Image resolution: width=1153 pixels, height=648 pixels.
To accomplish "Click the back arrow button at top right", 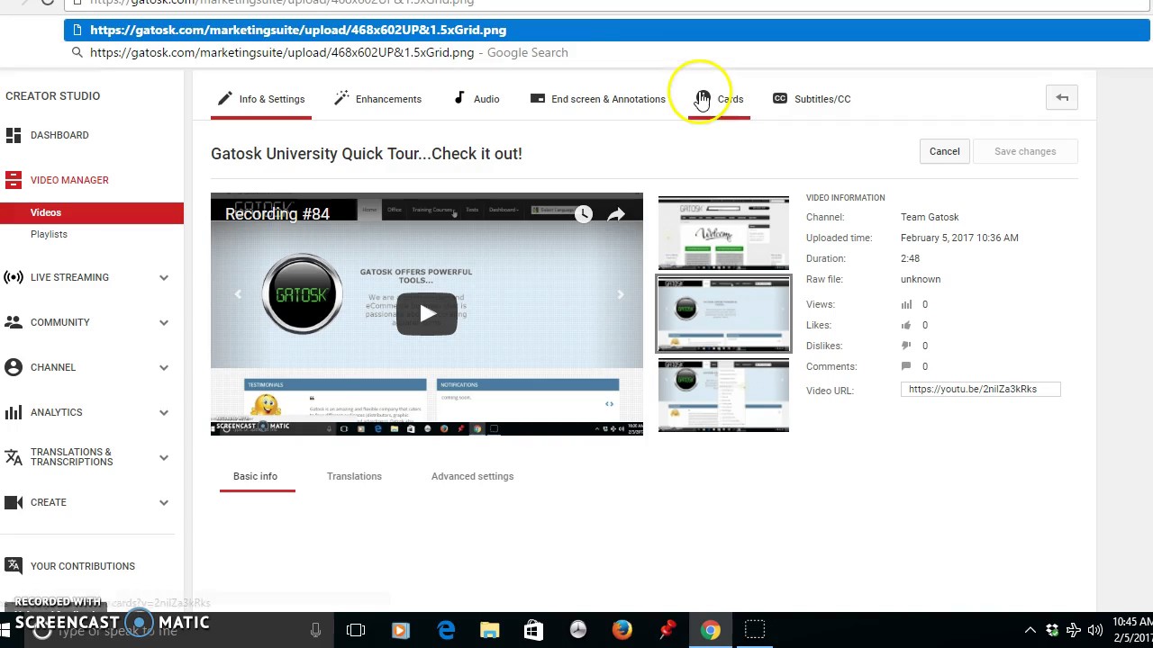I will [x=1062, y=98].
